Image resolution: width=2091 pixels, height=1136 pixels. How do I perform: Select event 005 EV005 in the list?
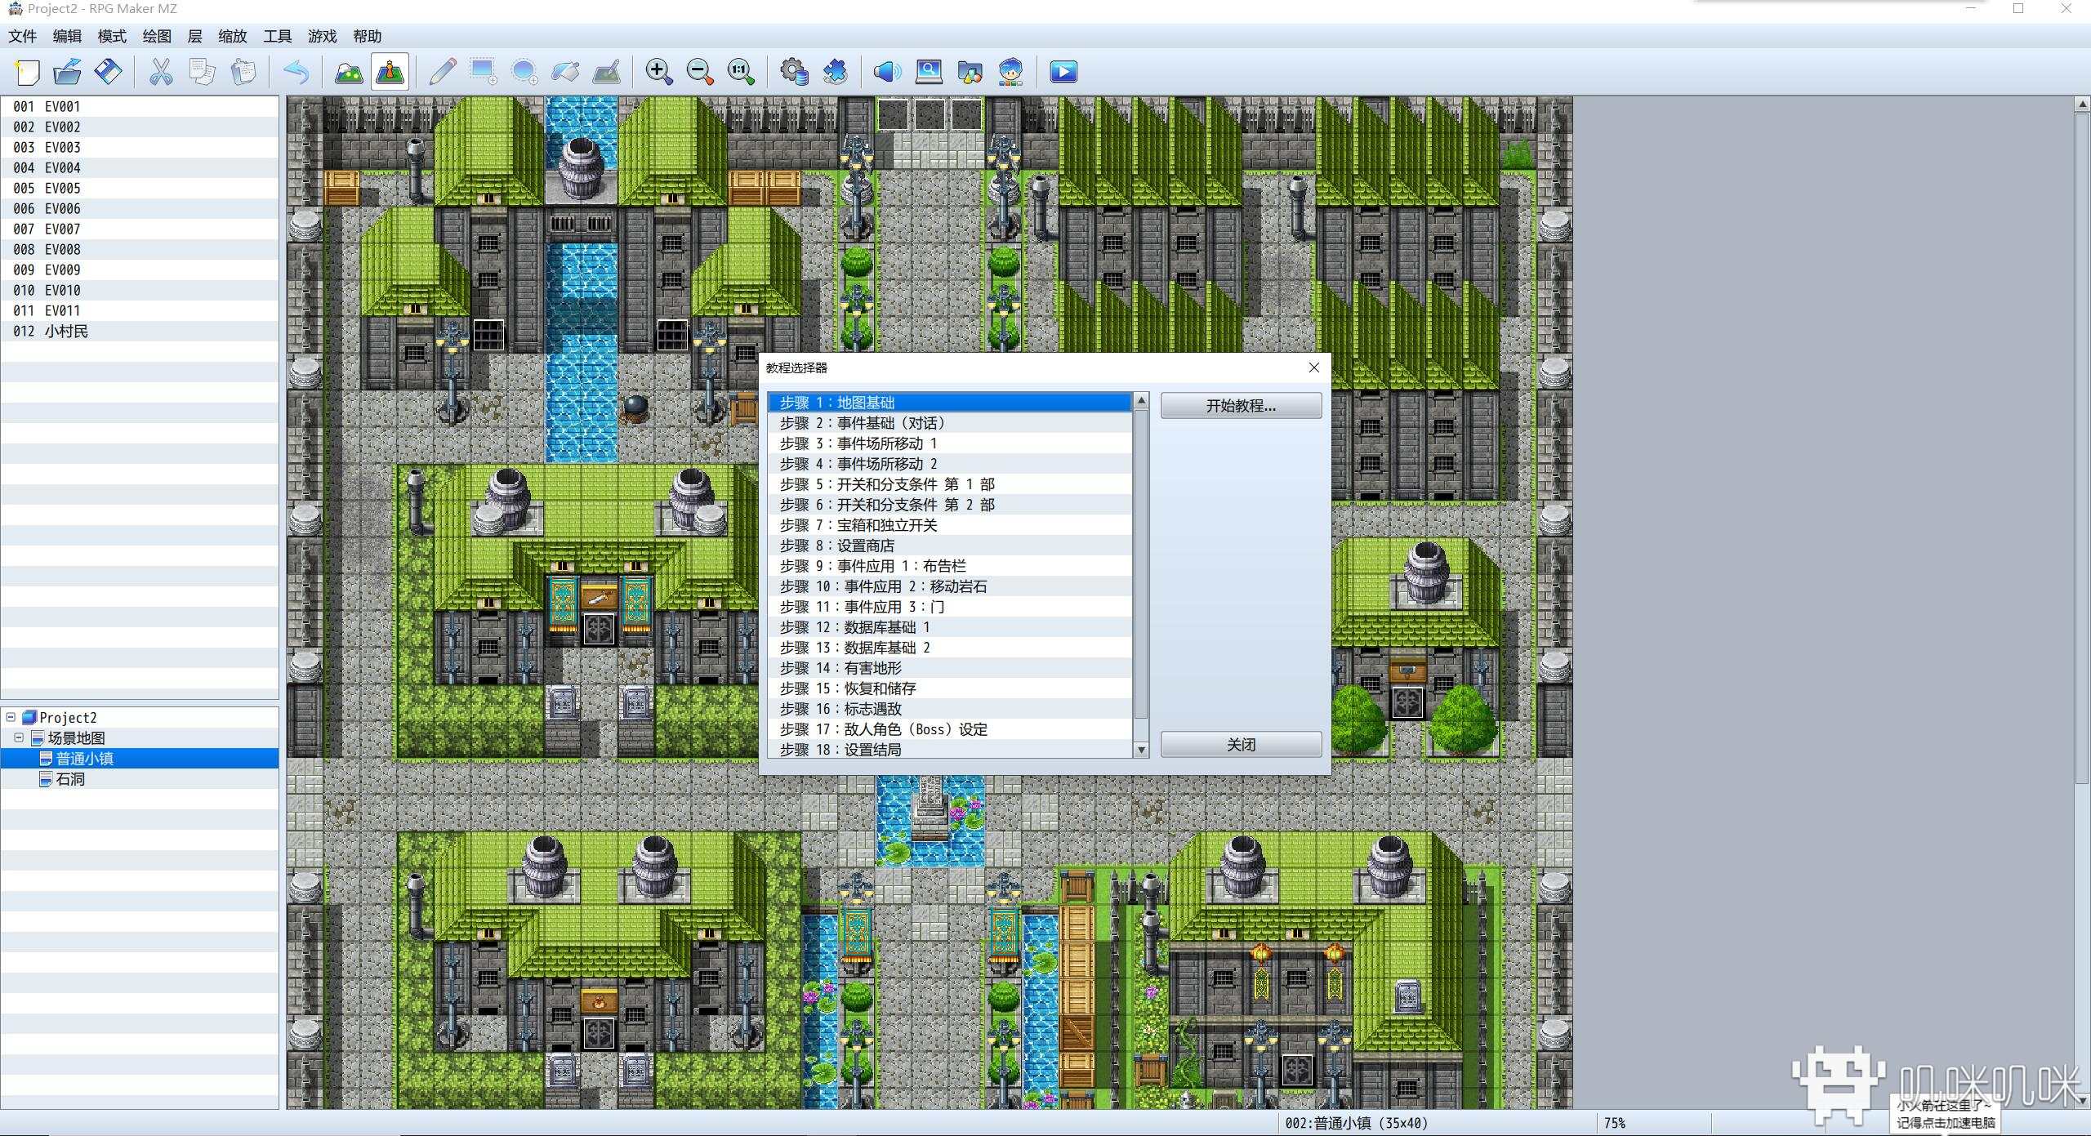[x=140, y=188]
